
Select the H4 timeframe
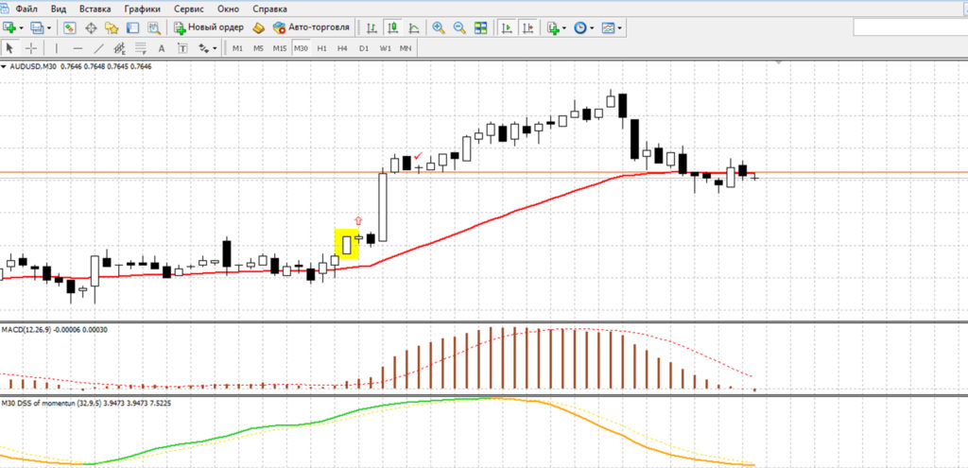pyautogui.click(x=342, y=48)
